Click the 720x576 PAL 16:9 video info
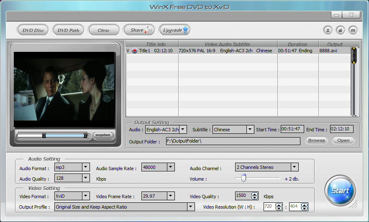 pyautogui.click(x=197, y=51)
